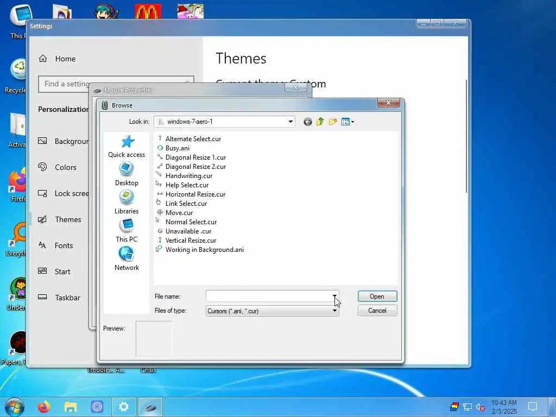Screen dimensions: 556x417
Task: Select Libraries in Browse places bar
Action: [127, 202]
